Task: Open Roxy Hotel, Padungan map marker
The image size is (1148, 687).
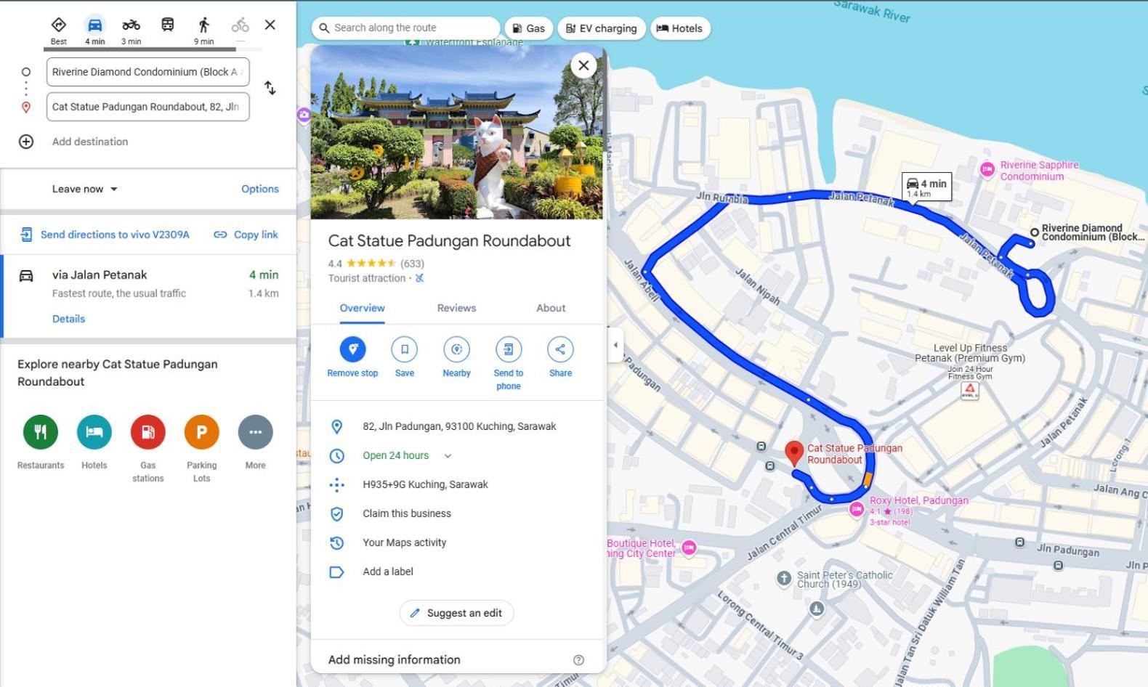Action: pyautogui.click(x=857, y=509)
